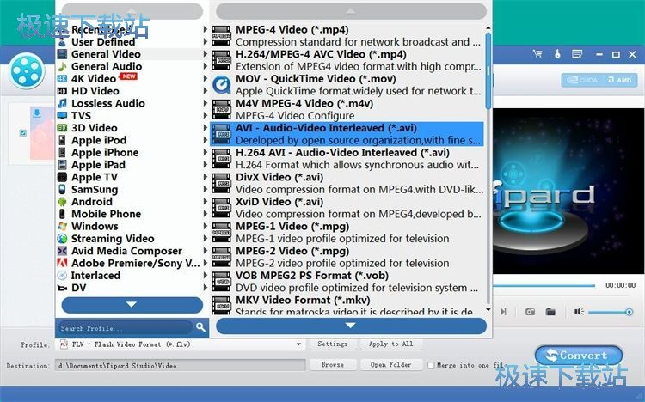
Task: Expand the 4K Video submenu arrow
Action: point(206,78)
